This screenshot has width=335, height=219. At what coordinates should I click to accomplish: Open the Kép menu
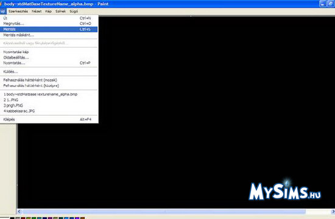tap(48, 12)
